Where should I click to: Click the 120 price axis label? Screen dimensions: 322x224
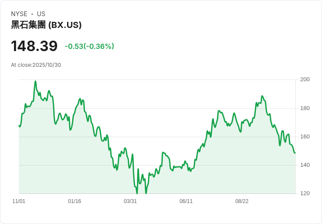(x=305, y=193)
